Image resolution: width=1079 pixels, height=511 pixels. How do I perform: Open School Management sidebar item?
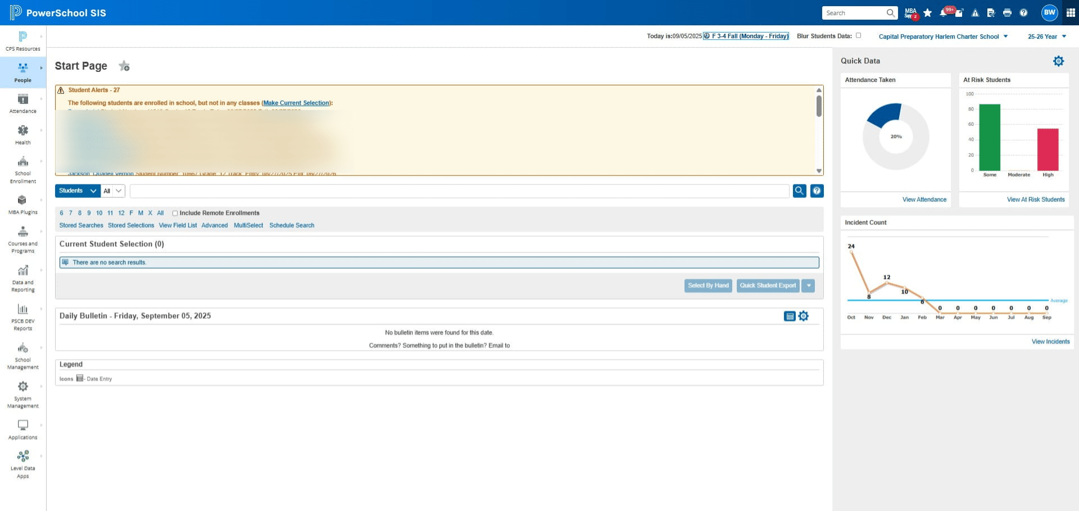click(x=22, y=355)
